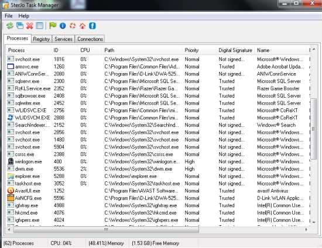This screenshot has width=322, height=248.
Task: Open the red house homepage icon
Action: [x=83, y=26]
